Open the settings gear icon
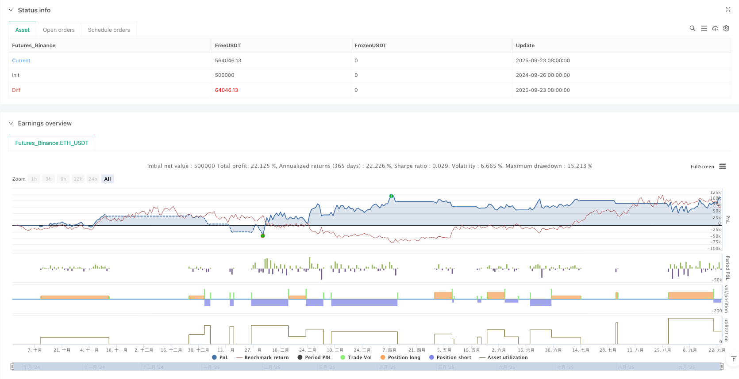The height and width of the screenshot is (379, 739). [x=726, y=28]
